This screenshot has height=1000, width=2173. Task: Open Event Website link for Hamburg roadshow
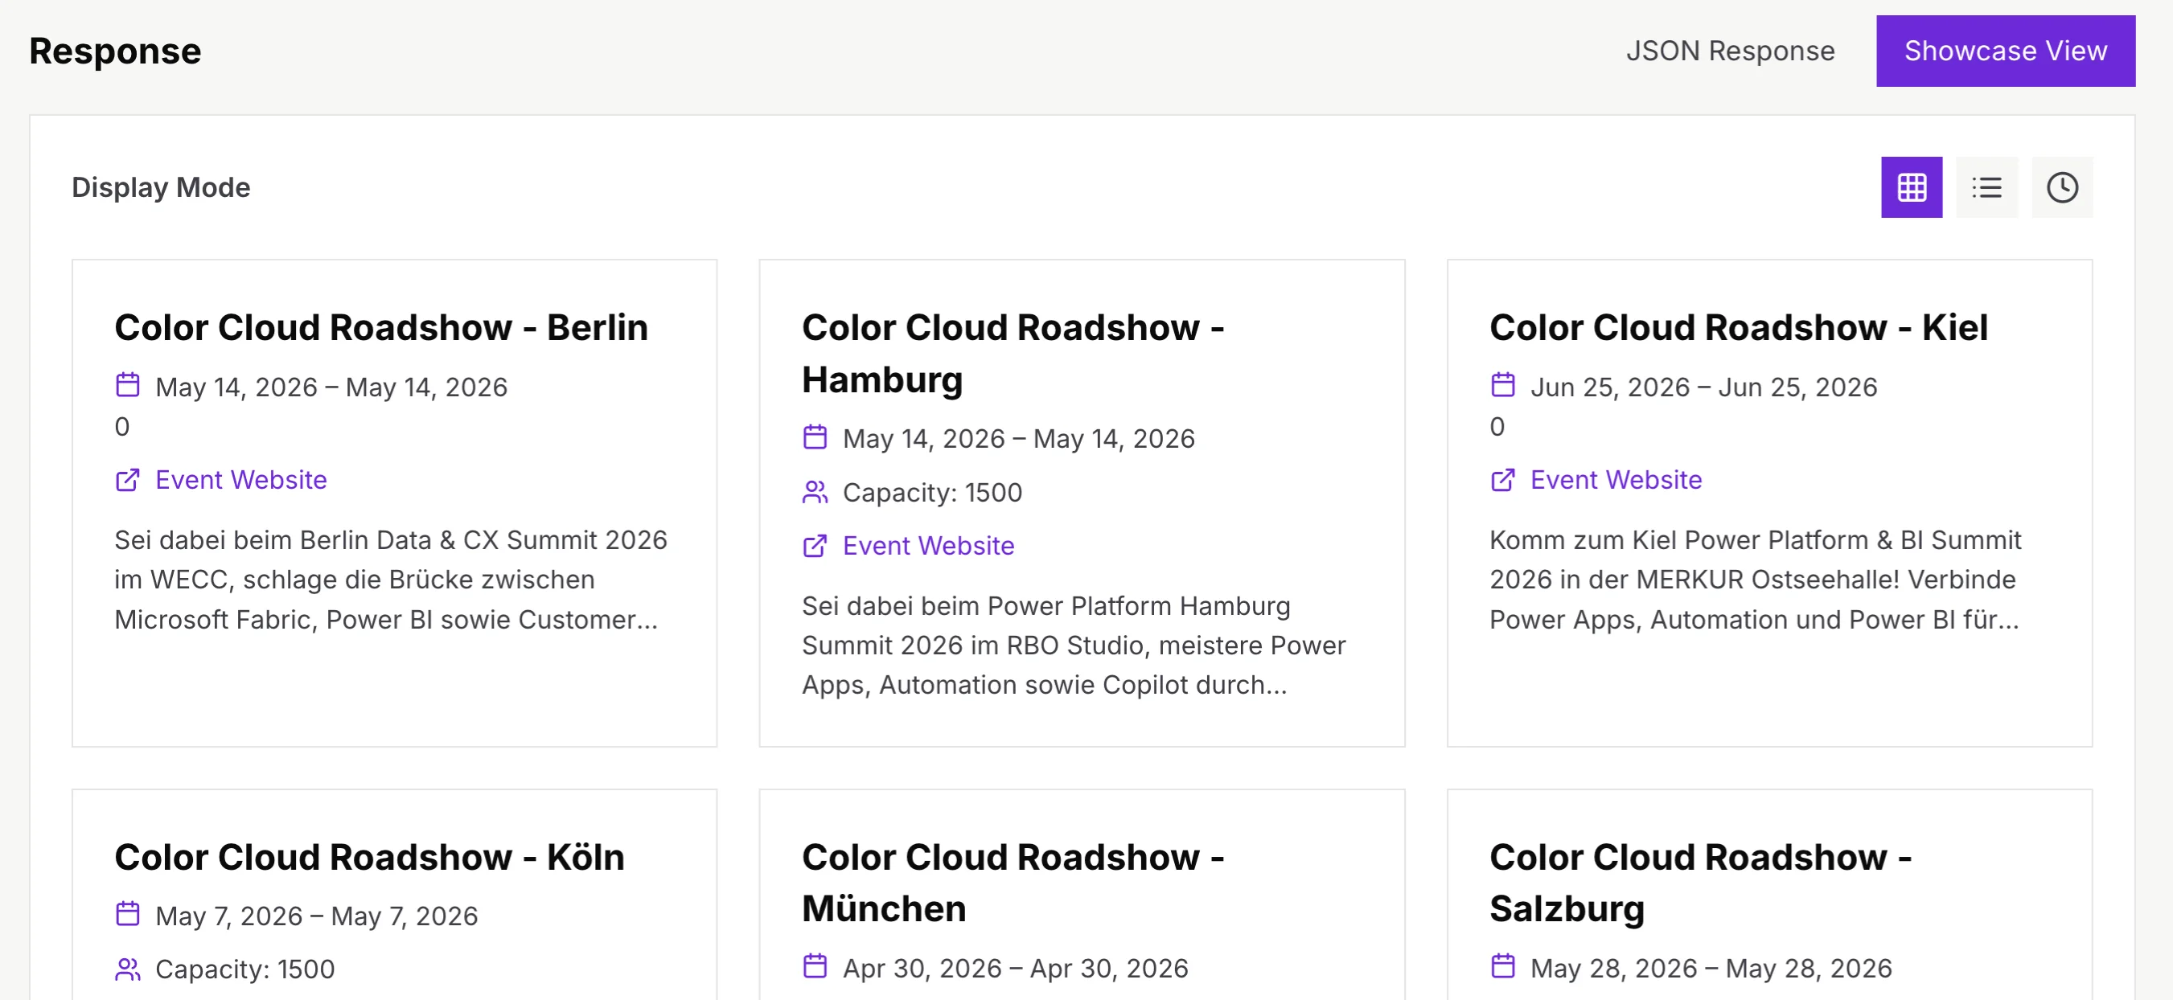[x=928, y=546]
